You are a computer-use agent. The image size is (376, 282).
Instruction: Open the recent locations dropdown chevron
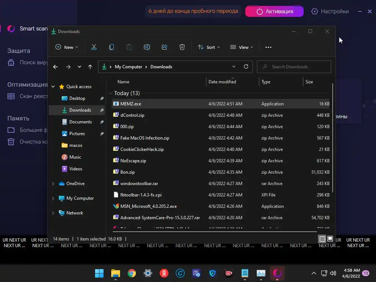click(79, 67)
